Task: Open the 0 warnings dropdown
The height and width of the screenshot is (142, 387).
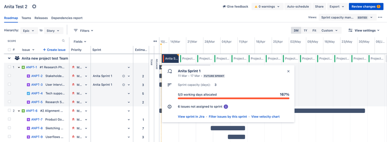Action: click(x=267, y=7)
